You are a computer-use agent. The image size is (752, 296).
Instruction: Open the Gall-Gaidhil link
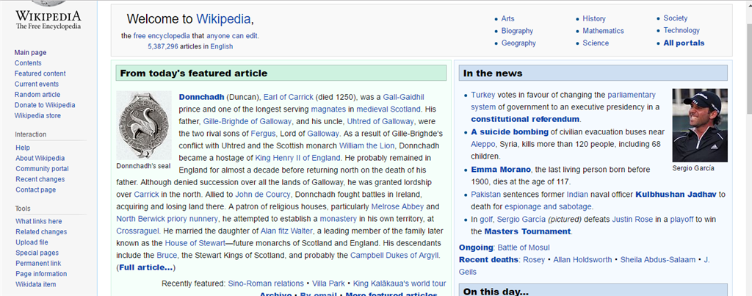tap(402, 97)
